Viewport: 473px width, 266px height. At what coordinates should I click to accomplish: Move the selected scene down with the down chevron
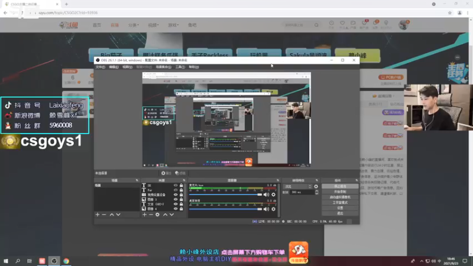click(x=118, y=215)
